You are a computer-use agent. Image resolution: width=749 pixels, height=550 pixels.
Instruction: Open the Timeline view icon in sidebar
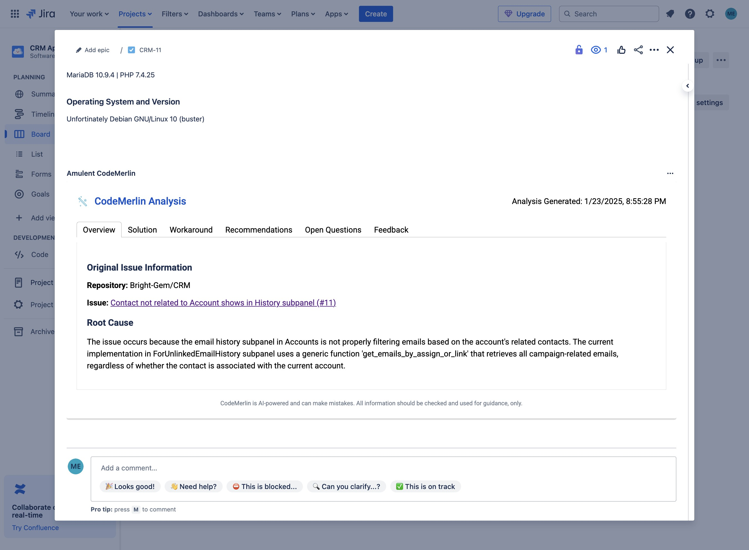[x=19, y=114]
